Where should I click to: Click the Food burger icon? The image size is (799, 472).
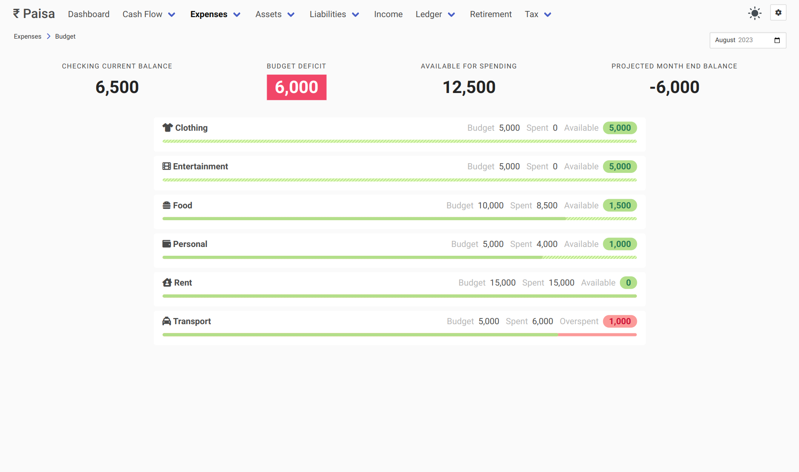pyautogui.click(x=166, y=205)
